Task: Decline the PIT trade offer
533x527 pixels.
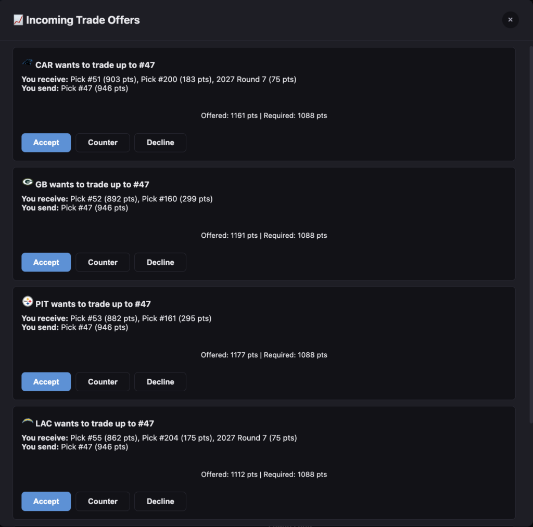Action: (x=160, y=382)
